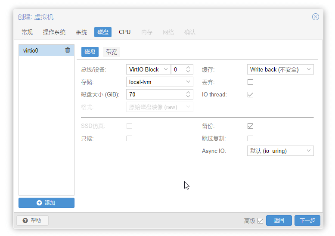Uncheck the 备份 (Backup) checkbox
The height and width of the screenshot is (236, 335).
(251, 126)
